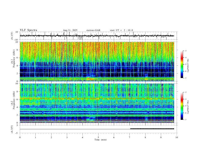Viewport: 199px width, 154px height.
Task: Click the "ch.1(V)" waveform axis label
Action: pos(12,36)
